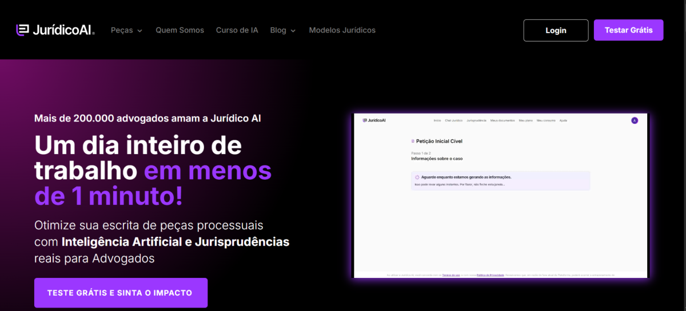Select Chat Jurídico in the preview's navigation
The height and width of the screenshot is (311, 686).
(x=453, y=120)
